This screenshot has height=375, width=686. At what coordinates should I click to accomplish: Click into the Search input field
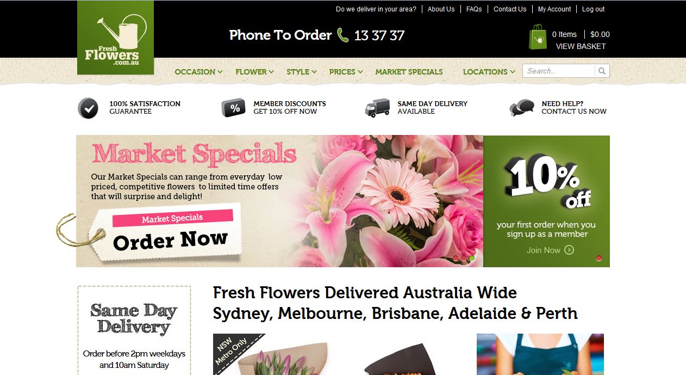coord(559,71)
